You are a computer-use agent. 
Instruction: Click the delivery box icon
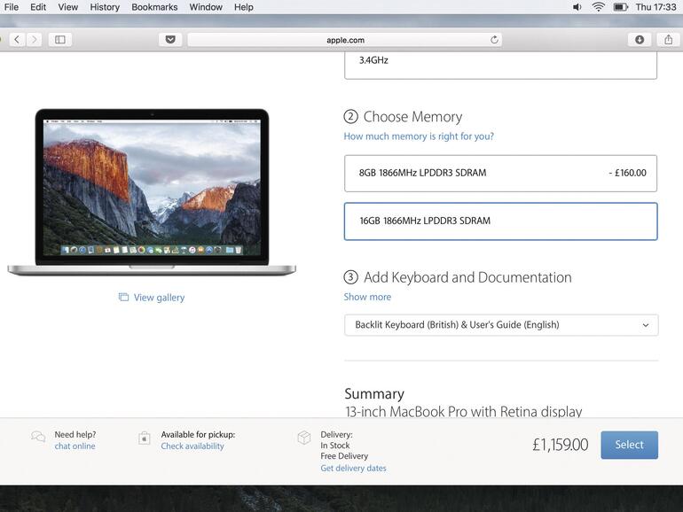(x=304, y=438)
